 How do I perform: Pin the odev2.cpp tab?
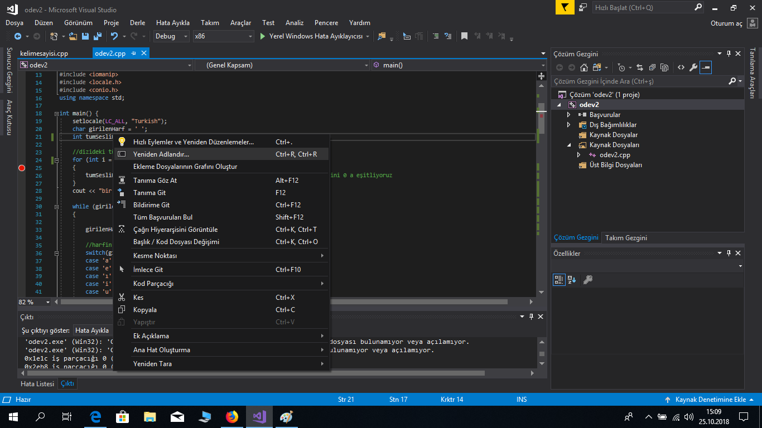coord(134,53)
